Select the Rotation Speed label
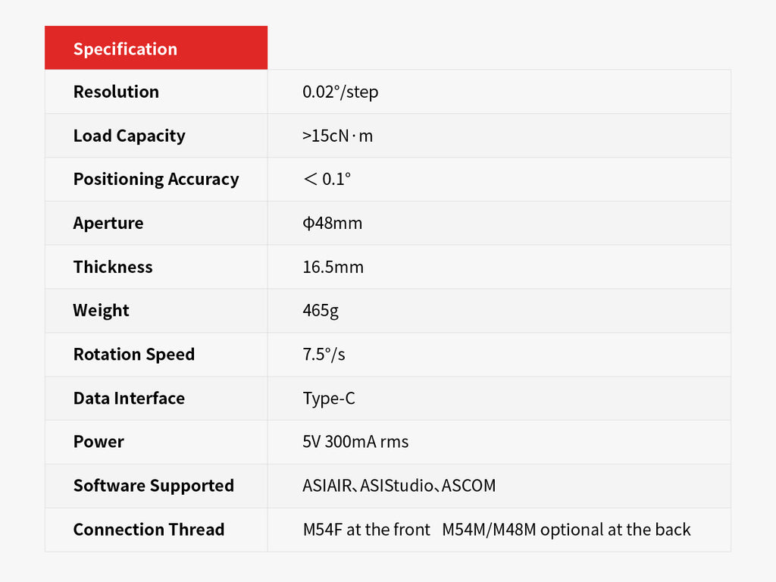 [133, 355]
